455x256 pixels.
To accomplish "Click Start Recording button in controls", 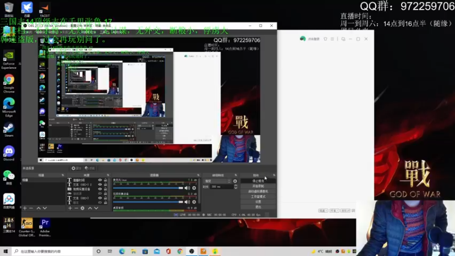I will click(x=258, y=187).
